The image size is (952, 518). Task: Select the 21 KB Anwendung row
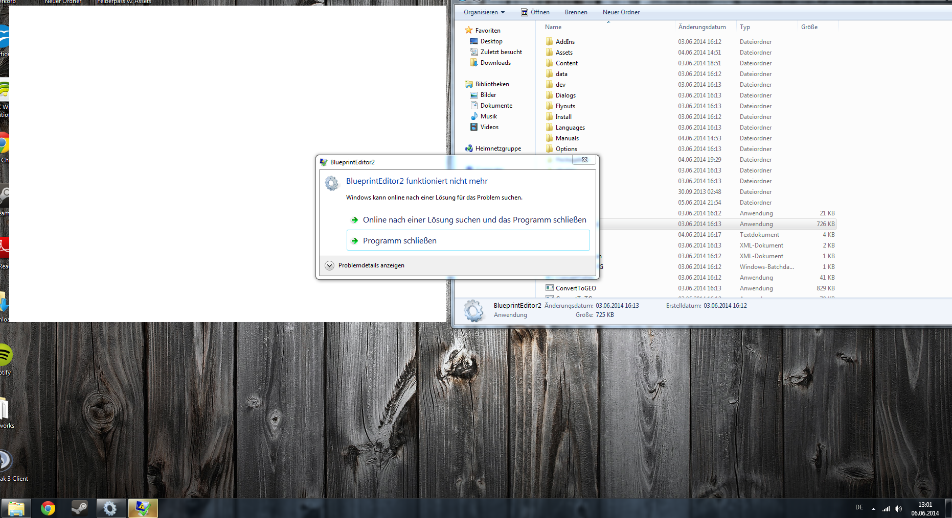(x=718, y=213)
